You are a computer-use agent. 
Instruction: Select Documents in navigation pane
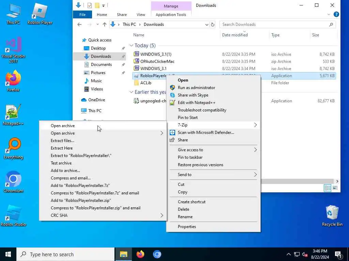pyautogui.click(x=101, y=64)
